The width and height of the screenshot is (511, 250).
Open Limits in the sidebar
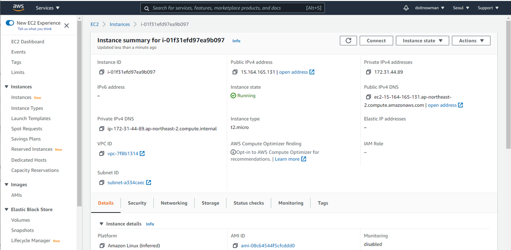pos(18,72)
